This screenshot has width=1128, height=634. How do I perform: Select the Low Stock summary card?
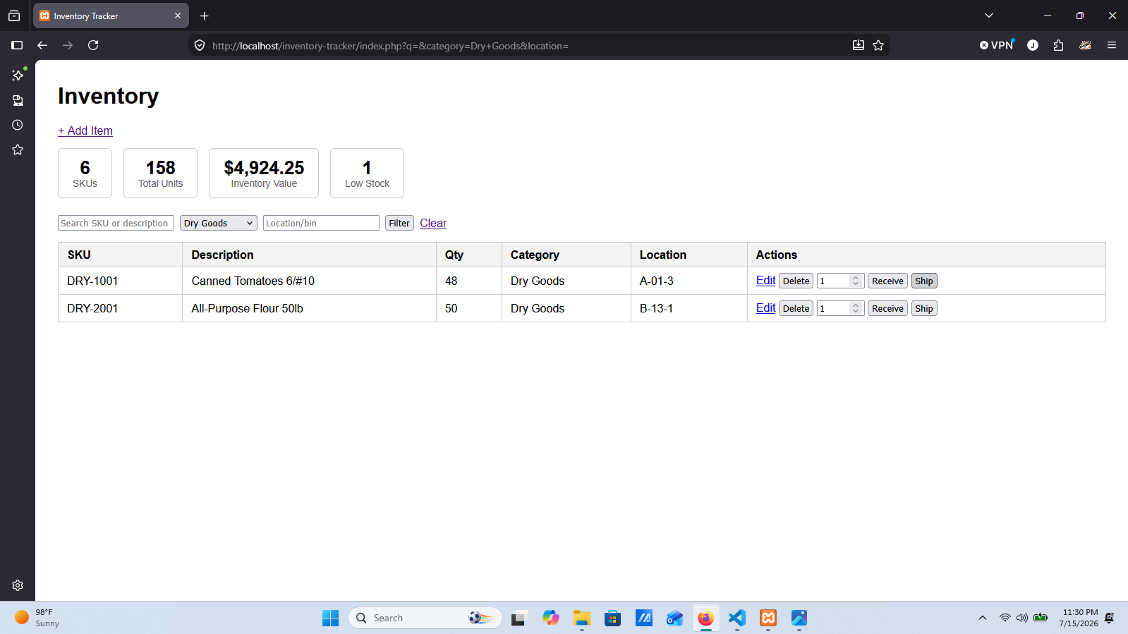click(367, 173)
